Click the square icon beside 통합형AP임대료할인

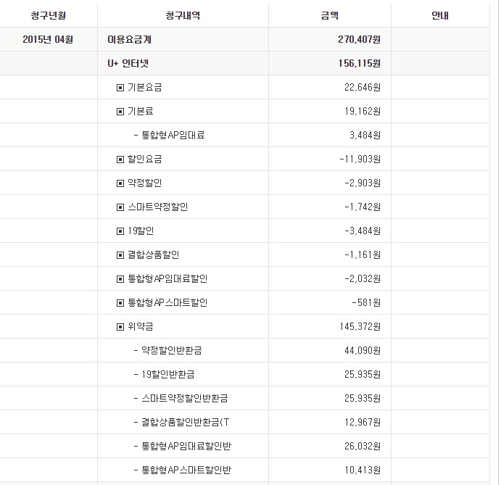120,279
